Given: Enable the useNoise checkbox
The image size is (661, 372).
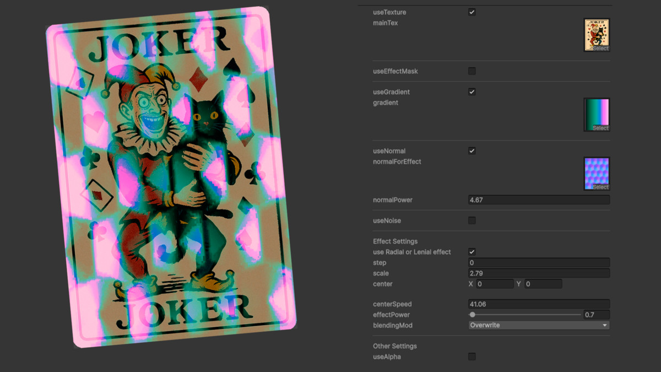Looking at the screenshot, I should click(x=472, y=220).
